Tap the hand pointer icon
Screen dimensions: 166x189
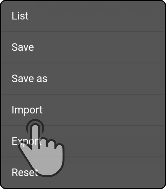tap(41, 148)
